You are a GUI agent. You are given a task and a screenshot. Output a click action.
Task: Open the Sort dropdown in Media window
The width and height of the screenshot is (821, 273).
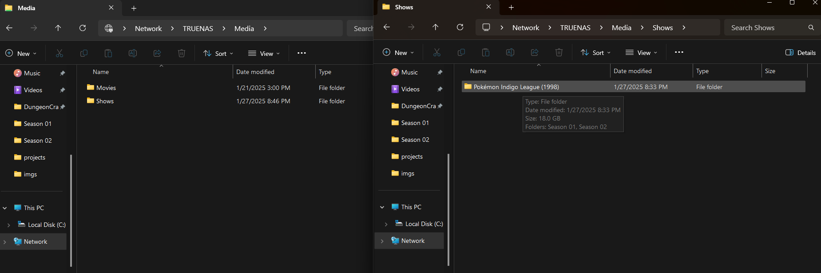(218, 54)
